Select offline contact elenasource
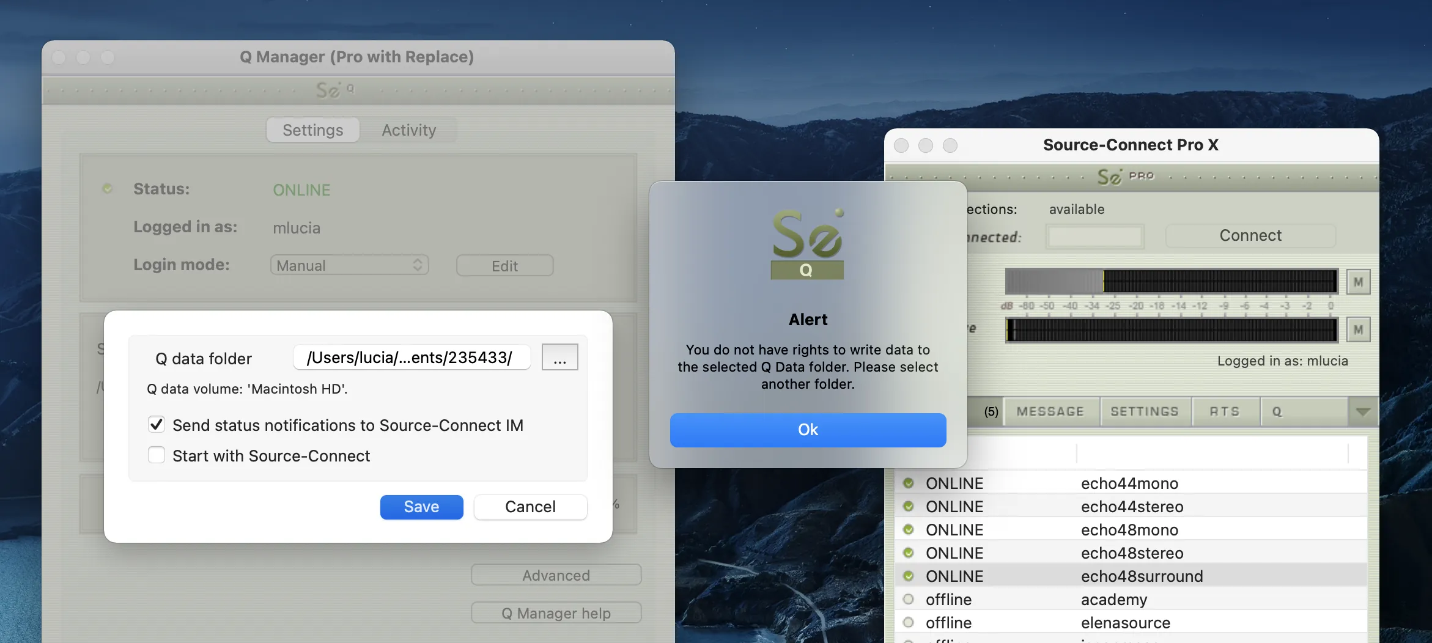Viewport: 1432px width, 643px height. (1131, 622)
